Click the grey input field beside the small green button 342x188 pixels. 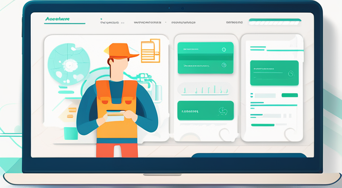265,96
